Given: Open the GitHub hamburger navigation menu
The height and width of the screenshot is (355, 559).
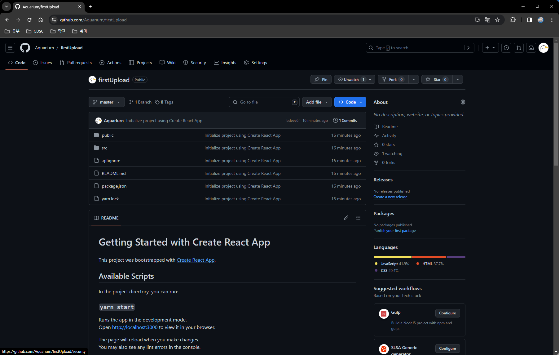Looking at the screenshot, I should tap(10, 48).
